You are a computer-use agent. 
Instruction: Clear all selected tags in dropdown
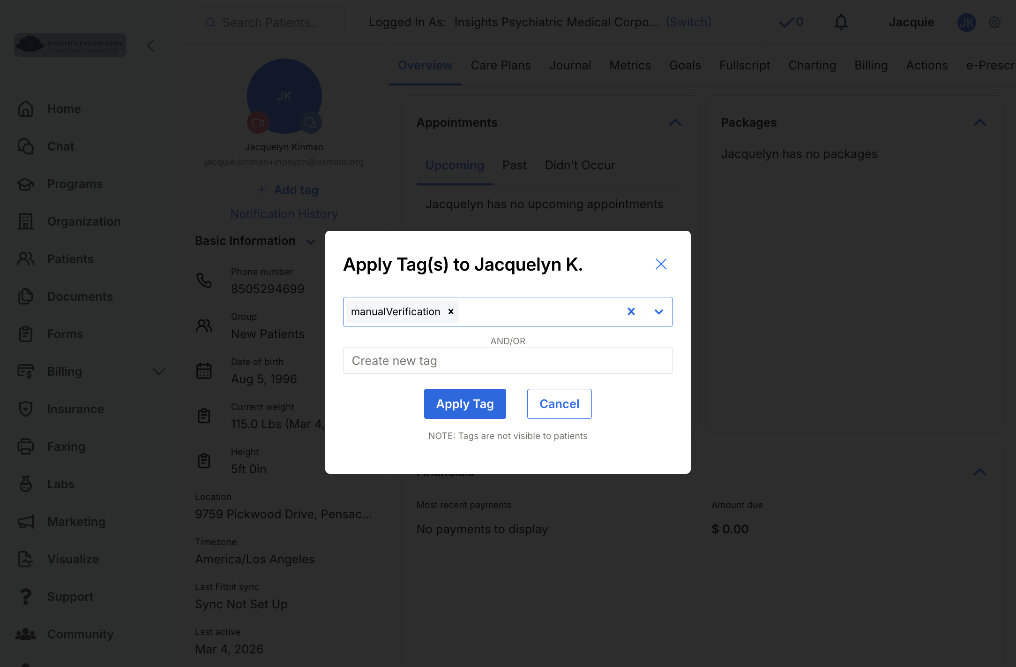[631, 311]
